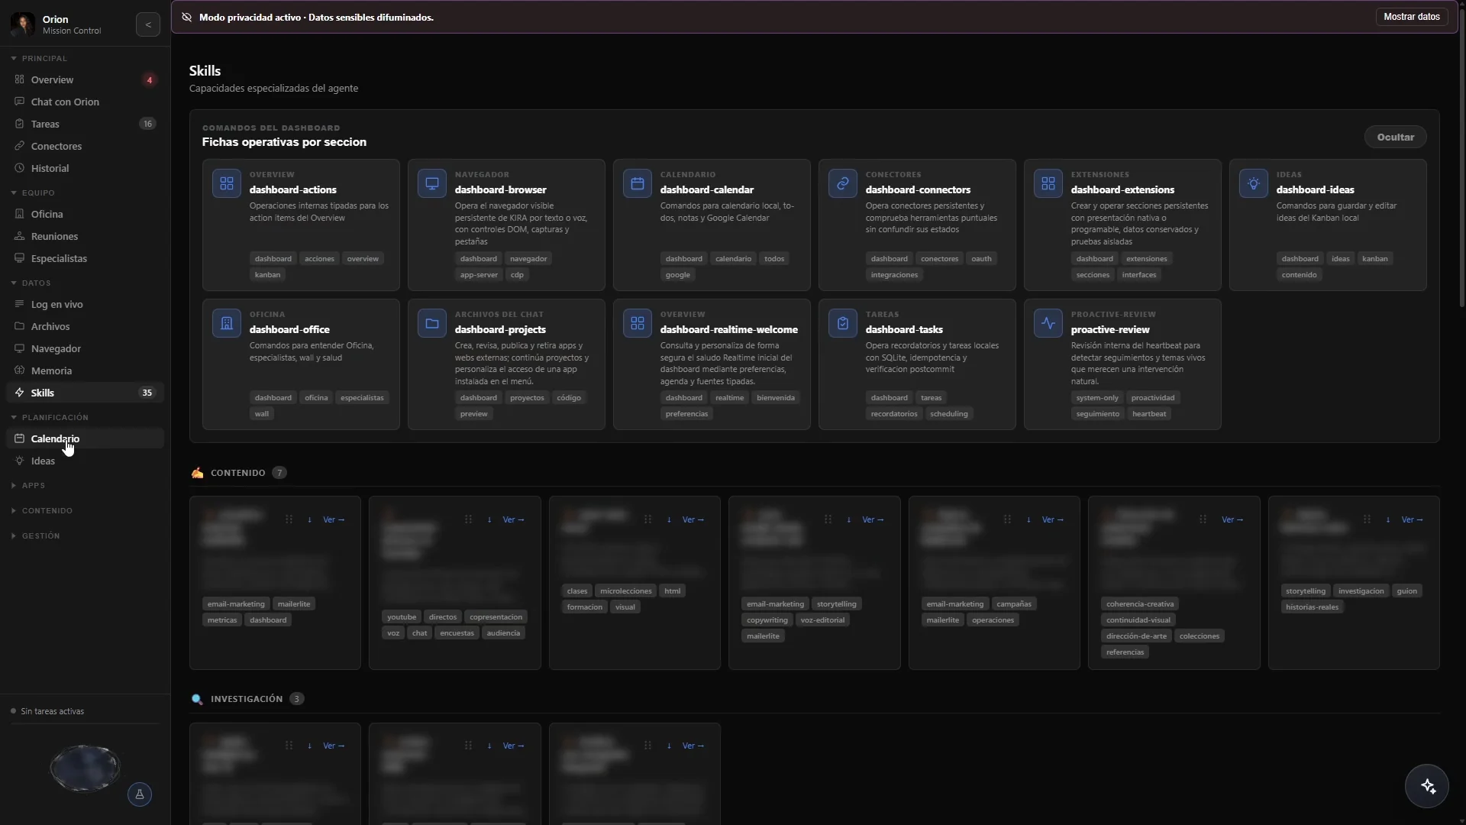Image resolution: width=1466 pixels, height=825 pixels.
Task: Open Overview in the sidebar
Action: click(x=85, y=79)
